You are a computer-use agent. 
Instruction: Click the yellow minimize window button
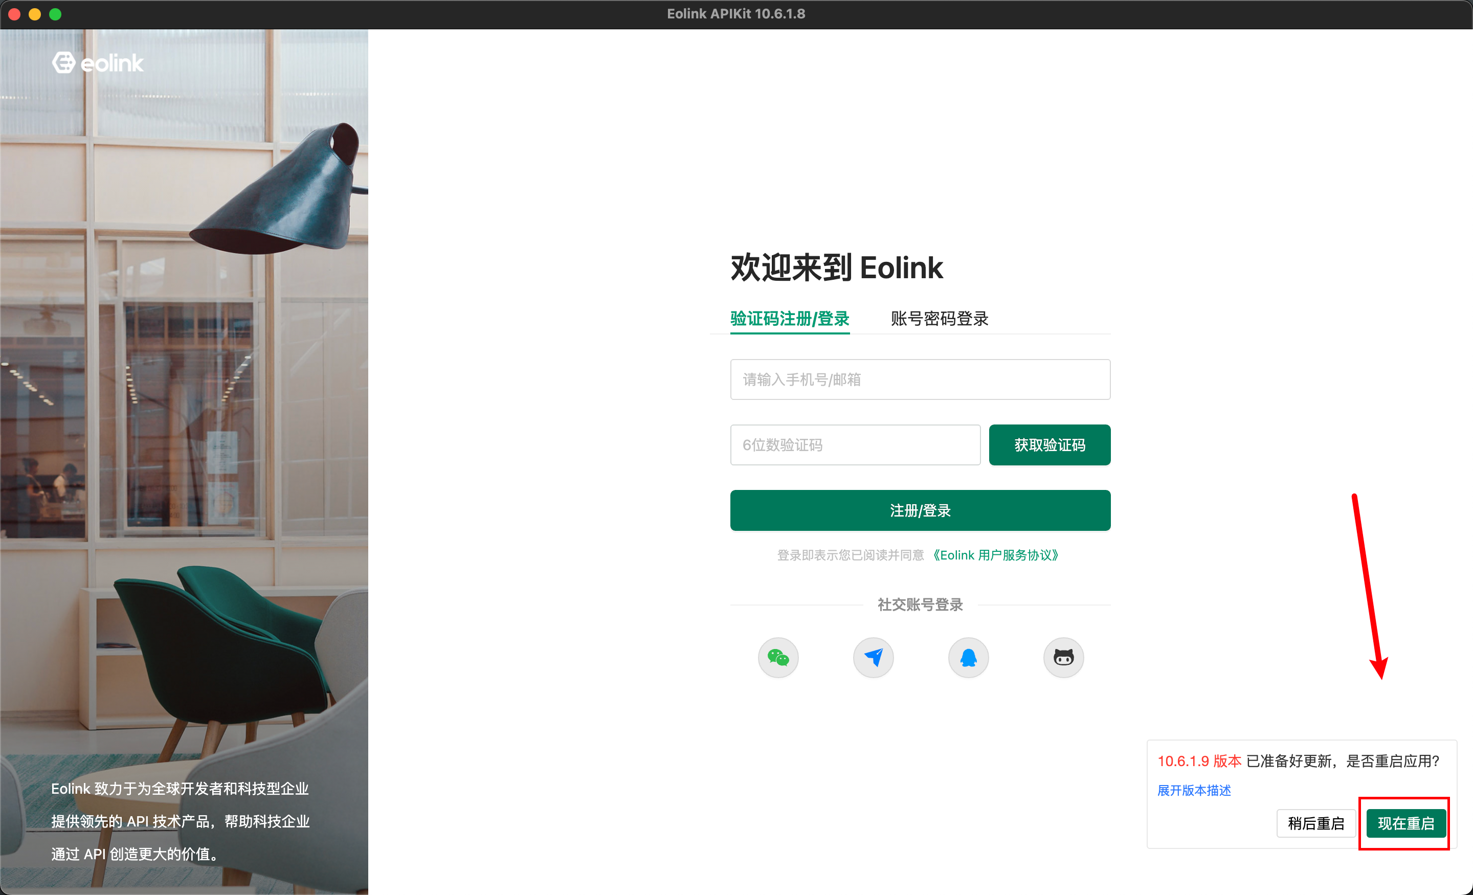35,14
